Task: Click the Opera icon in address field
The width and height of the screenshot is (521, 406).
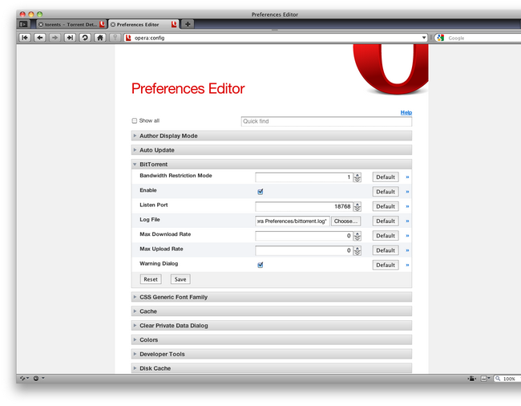Action: (128, 38)
